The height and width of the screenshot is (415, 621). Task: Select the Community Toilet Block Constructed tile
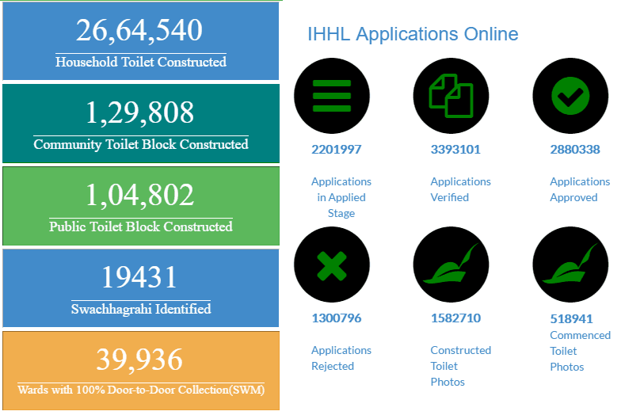tap(141, 124)
